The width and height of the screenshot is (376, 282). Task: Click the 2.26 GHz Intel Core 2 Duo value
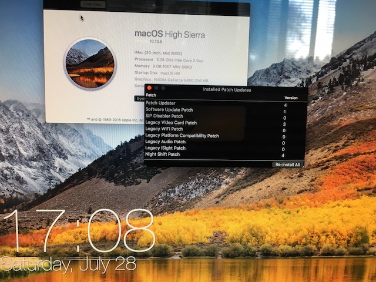[x=180, y=61]
